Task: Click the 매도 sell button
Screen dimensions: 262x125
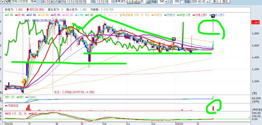Action: [225, 1]
